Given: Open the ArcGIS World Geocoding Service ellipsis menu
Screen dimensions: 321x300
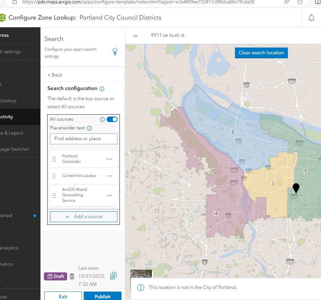Looking at the screenshot, I should click(x=109, y=195).
